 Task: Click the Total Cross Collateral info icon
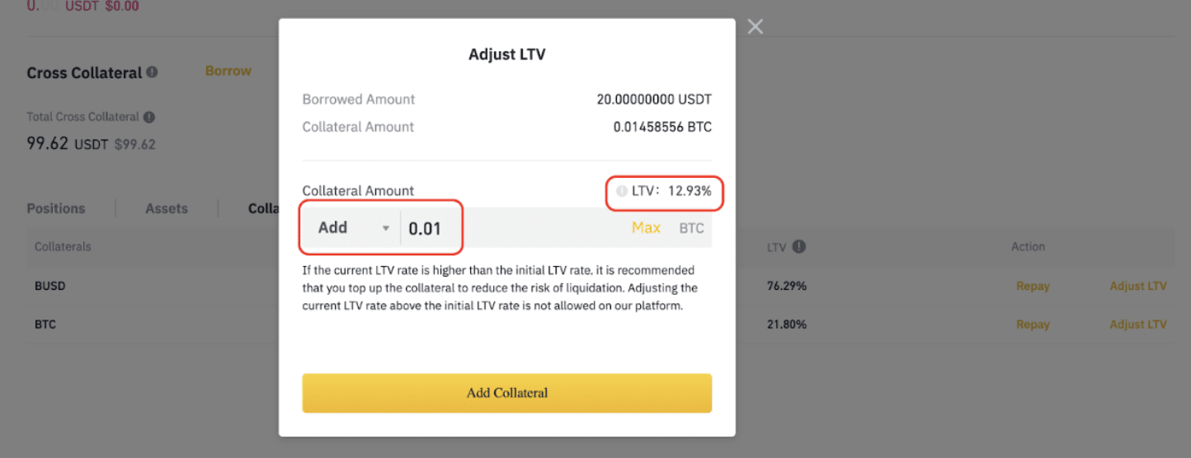pyautogui.click(x=149, y=117)
